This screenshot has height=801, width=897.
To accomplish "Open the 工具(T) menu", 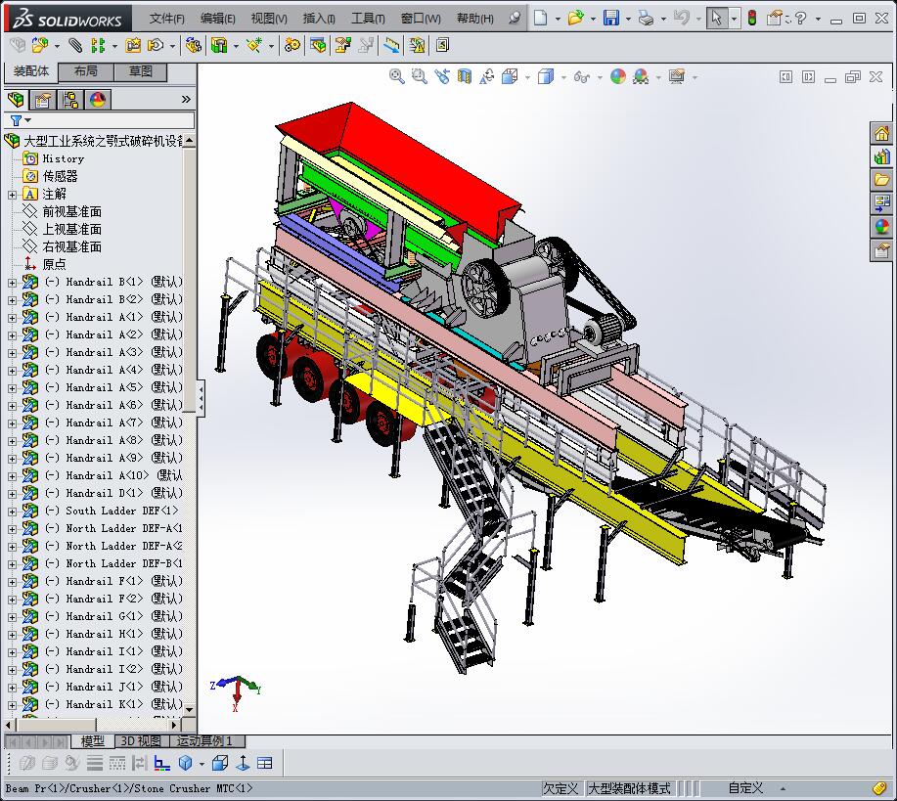I will click(x=368, y=19).
